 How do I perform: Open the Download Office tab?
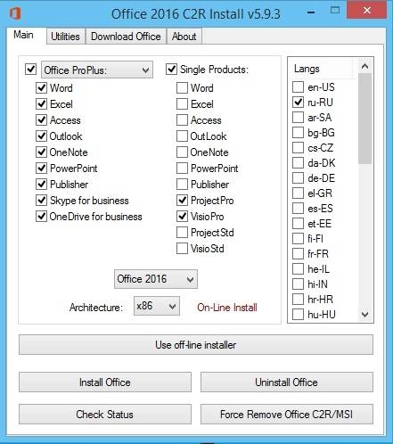pyautogui.click(x=126, y=37)
